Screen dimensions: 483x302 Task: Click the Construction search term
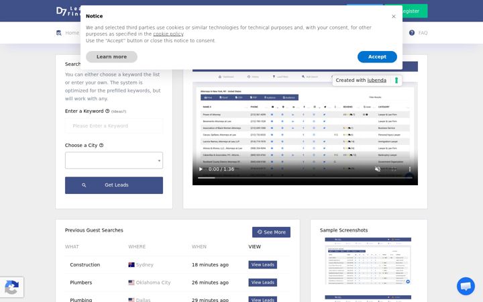pos(85,264)
